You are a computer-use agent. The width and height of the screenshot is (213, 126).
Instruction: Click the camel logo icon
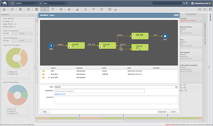4,3
